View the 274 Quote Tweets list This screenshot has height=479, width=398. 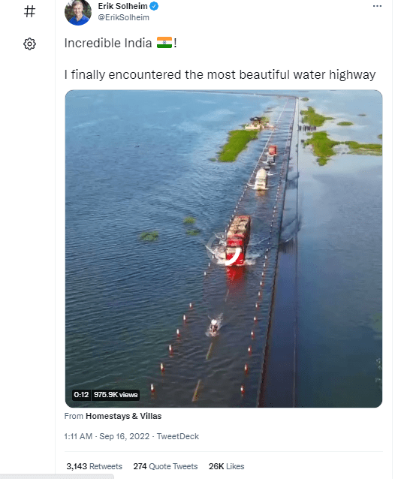click(165, 466)
